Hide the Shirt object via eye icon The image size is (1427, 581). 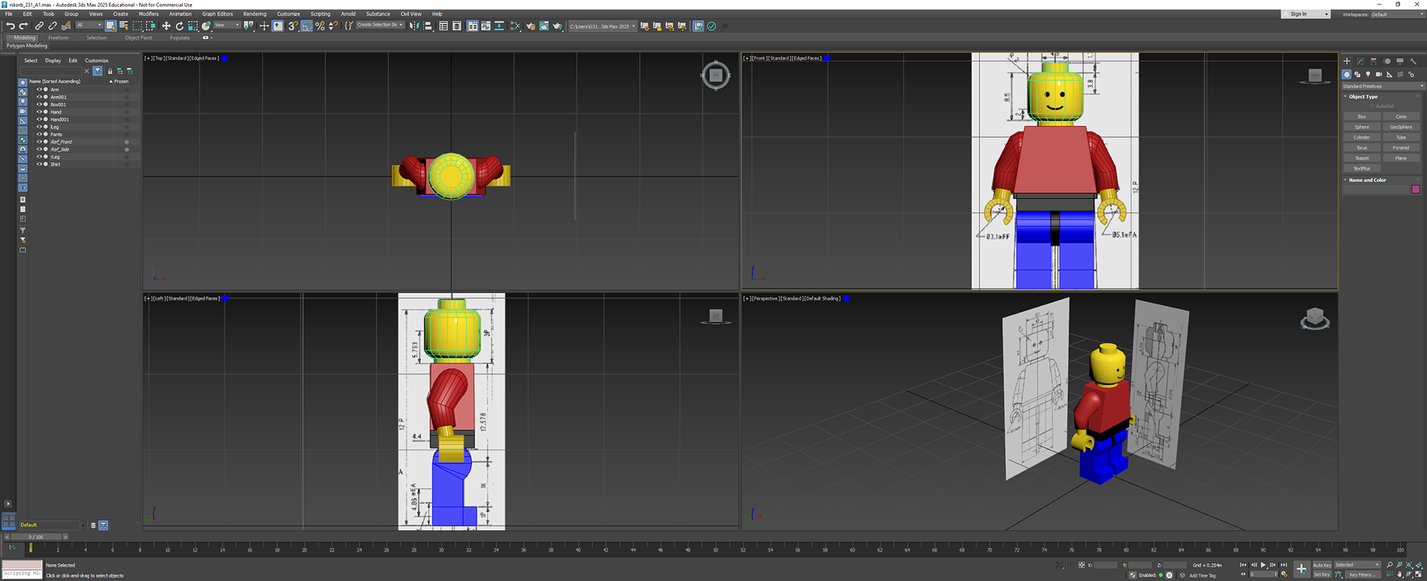[x=39, y=164]
